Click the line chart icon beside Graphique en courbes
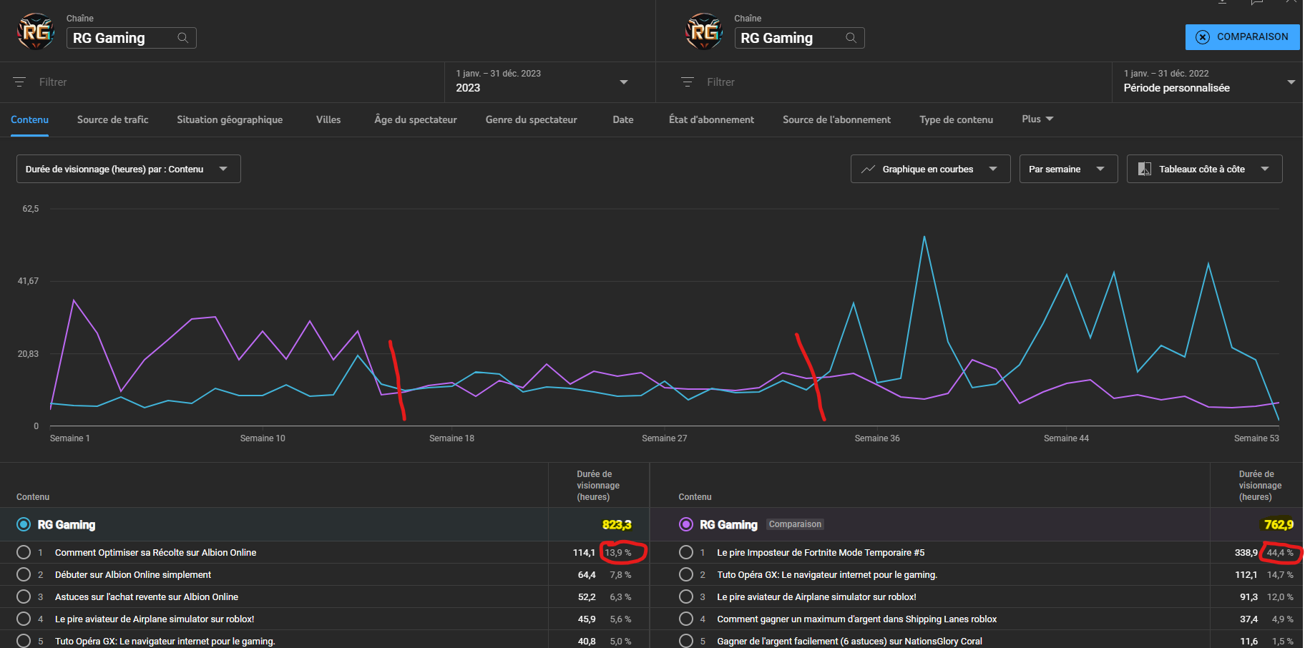1305x648 pixels. tap(868, 170)
